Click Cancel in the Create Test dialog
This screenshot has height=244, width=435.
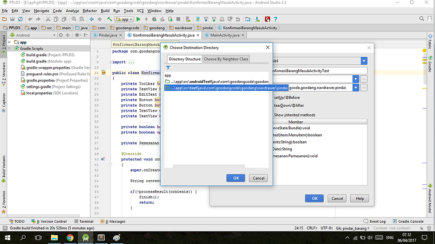point(337,198)
